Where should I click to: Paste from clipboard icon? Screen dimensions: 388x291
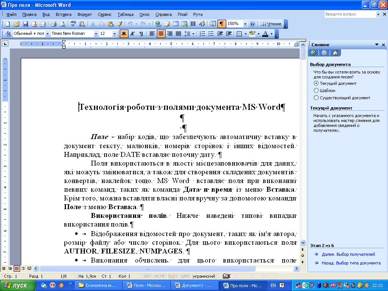pyautogui.click(x=111, y=24)
